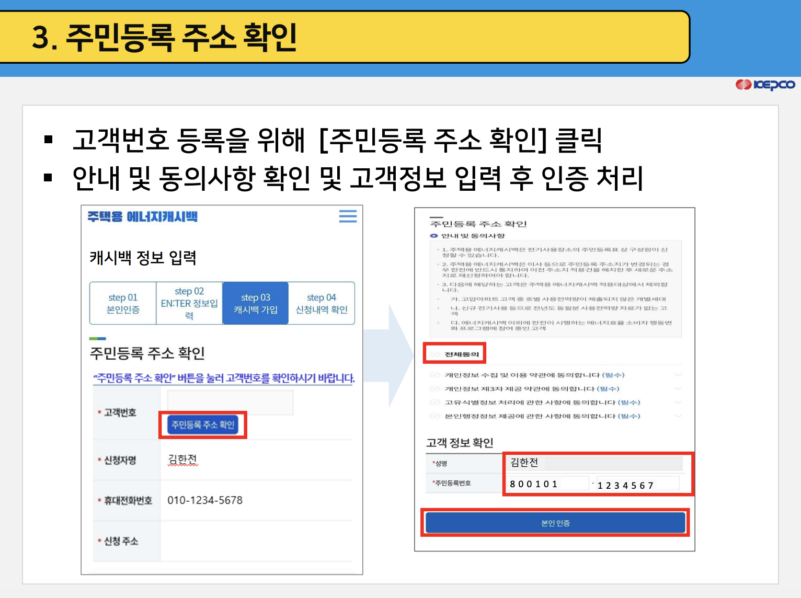Select the step 03 캐시백 가입 tab
Viewport: 801px width, 598px height.
[256, 303]
